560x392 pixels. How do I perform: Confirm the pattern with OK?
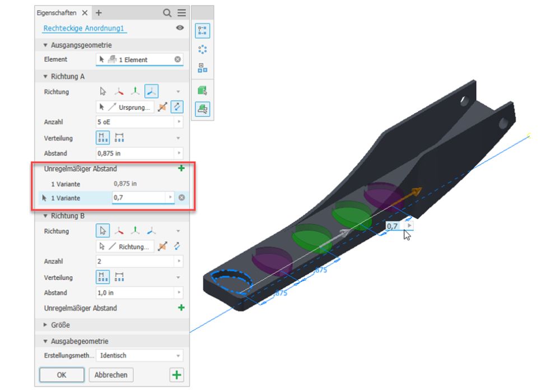62,375
